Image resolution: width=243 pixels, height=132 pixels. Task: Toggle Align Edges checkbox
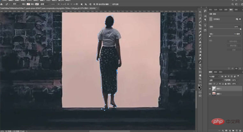pyautogui.click(x=111, y=4)
